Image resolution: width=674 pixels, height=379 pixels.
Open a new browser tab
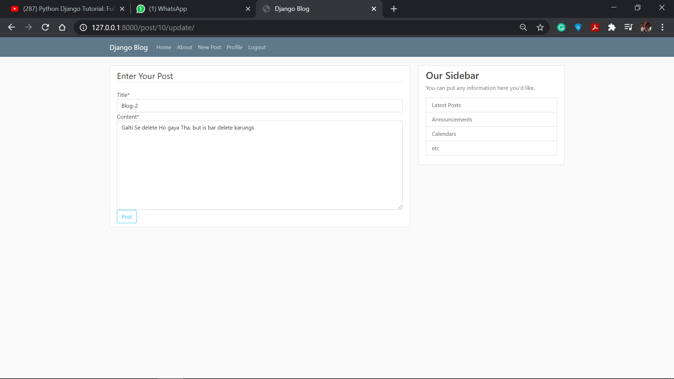(x=394, y=9)
